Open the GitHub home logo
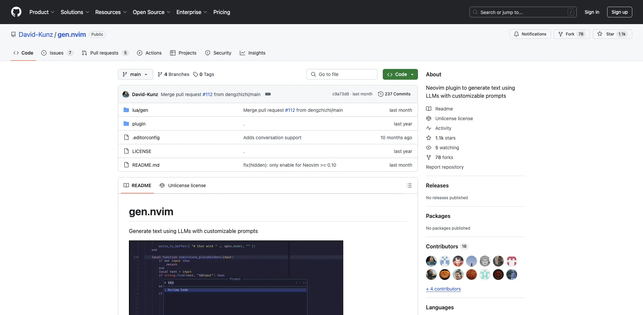This screenshot has width=643, height=315. pyautogui.click(x=16, y=12)
